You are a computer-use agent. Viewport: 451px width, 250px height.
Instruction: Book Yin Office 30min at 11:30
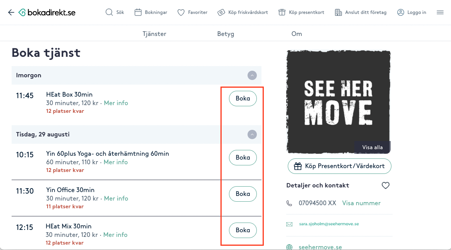(243, 194)
